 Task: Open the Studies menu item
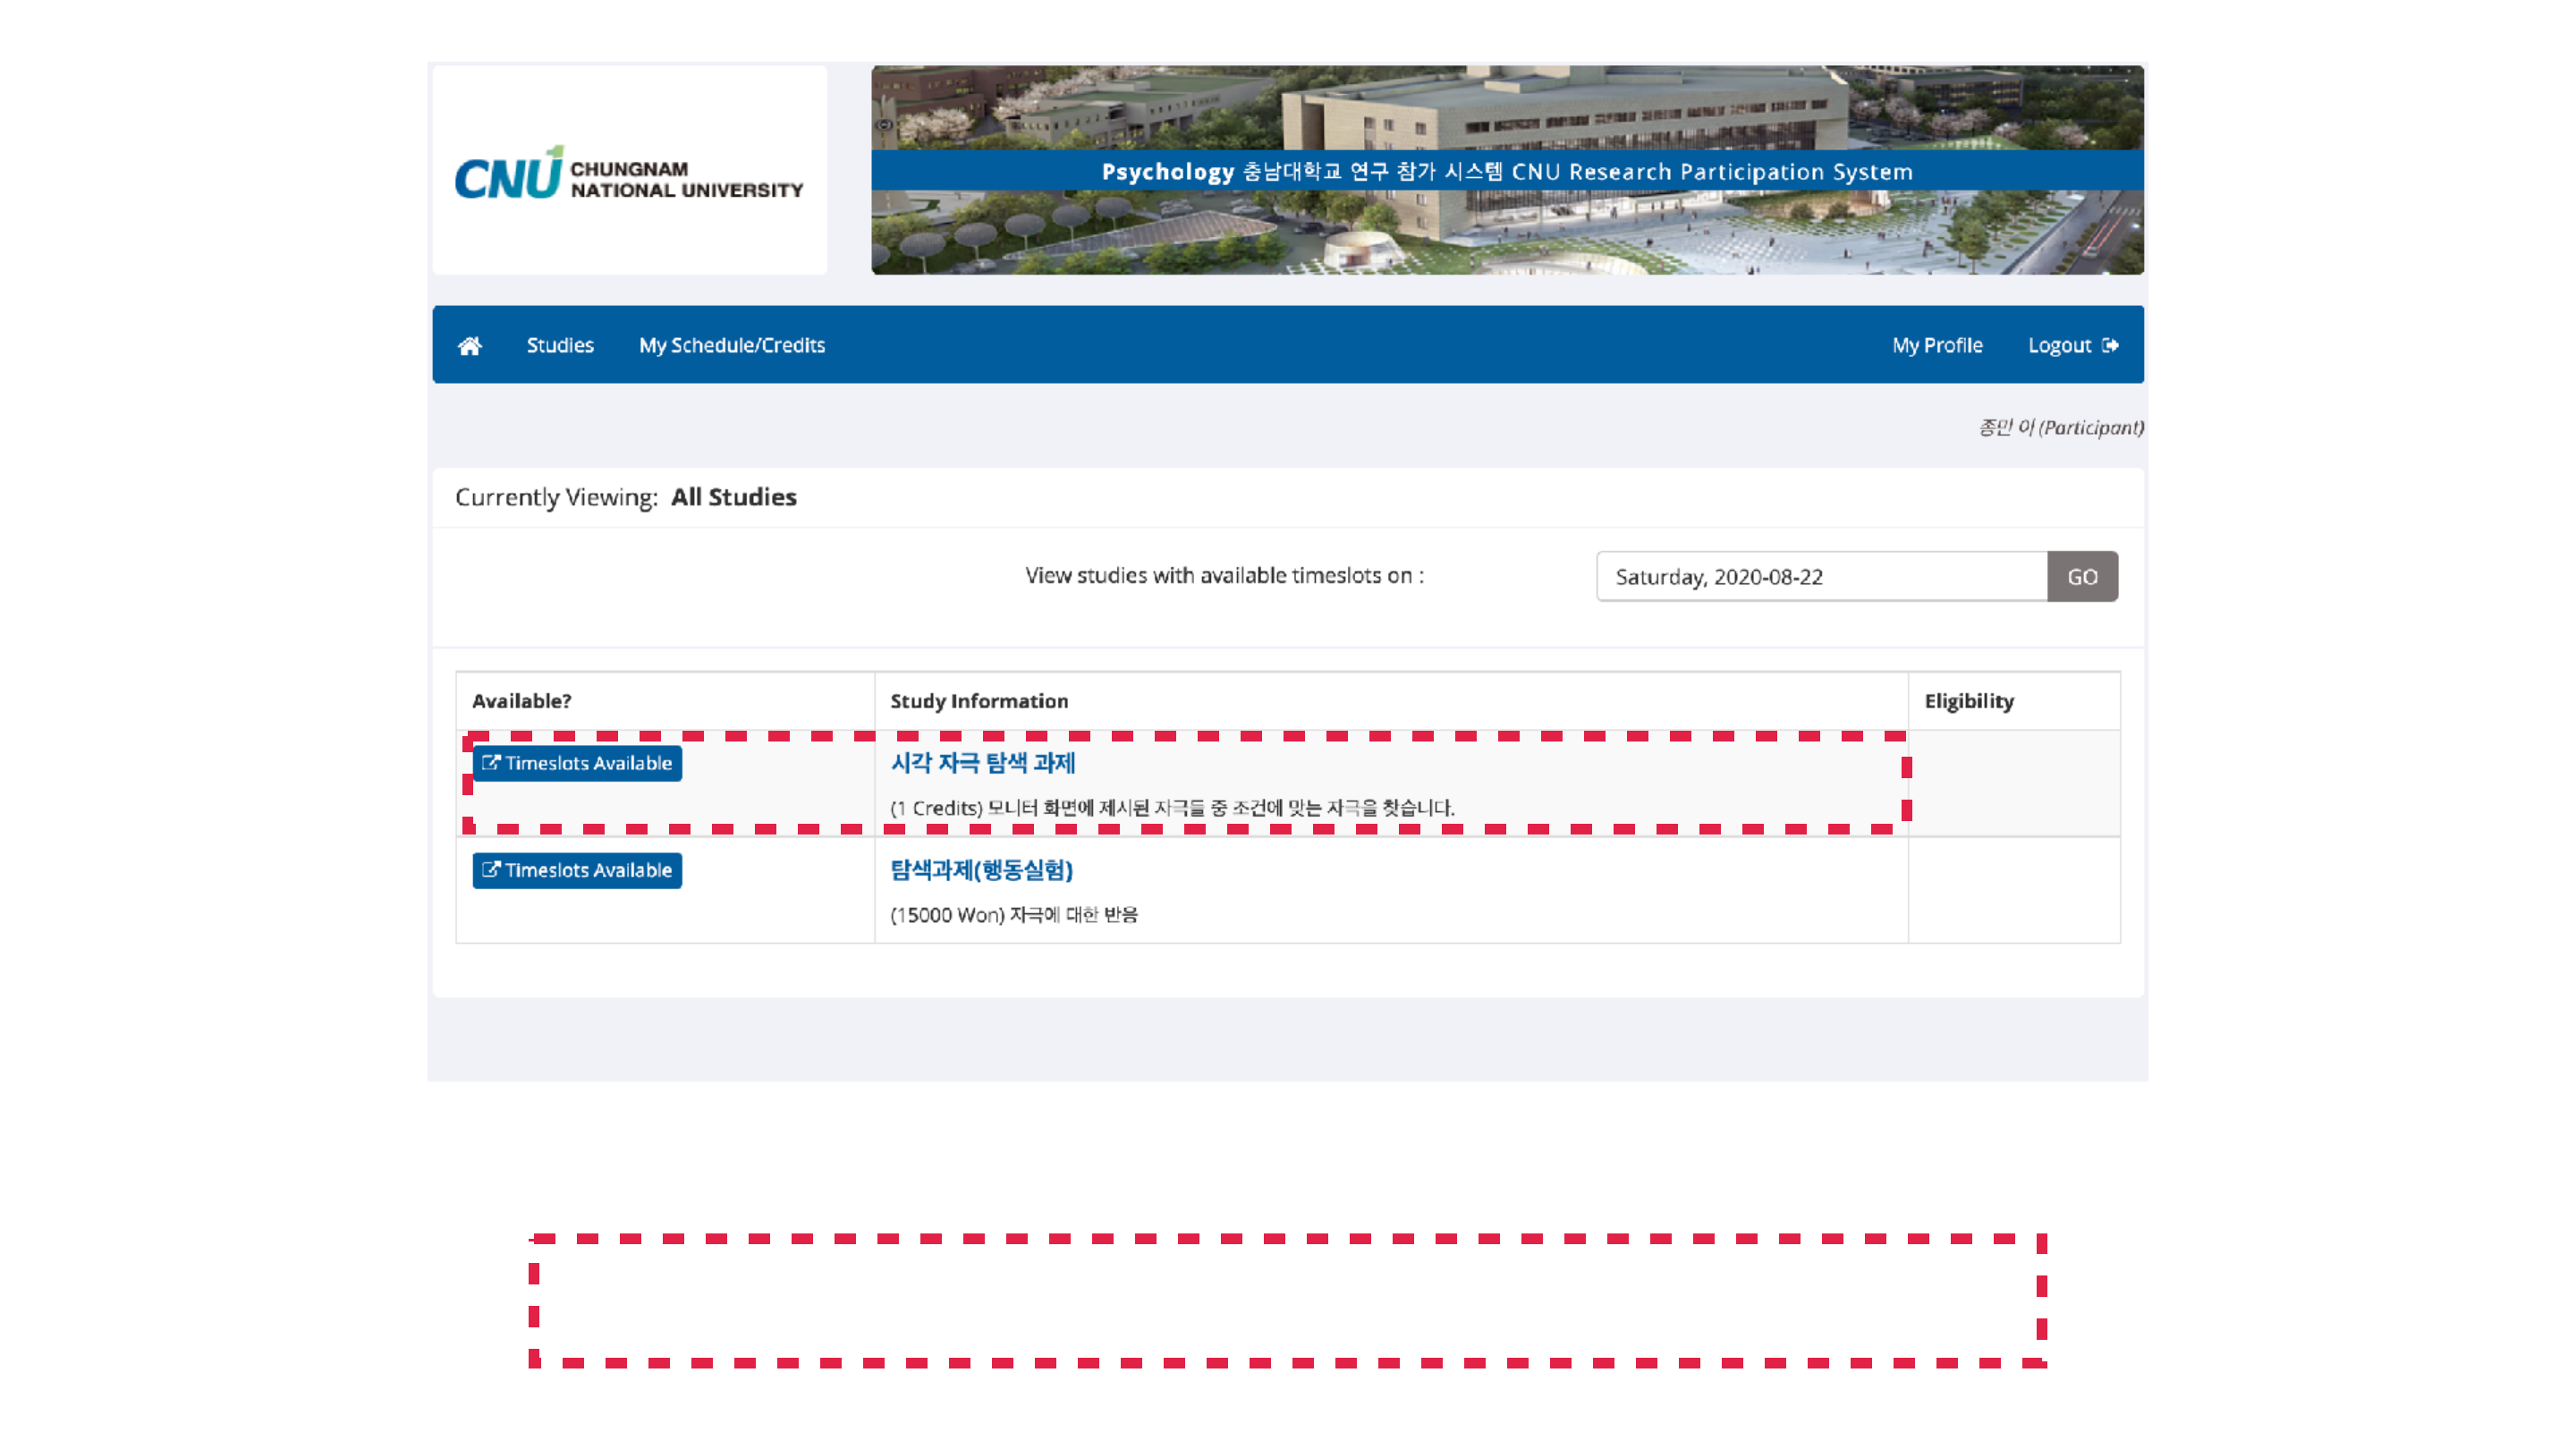point(560,345)
